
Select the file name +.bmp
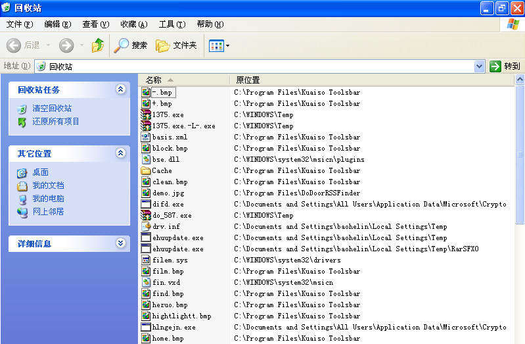(x=162, y=104)
